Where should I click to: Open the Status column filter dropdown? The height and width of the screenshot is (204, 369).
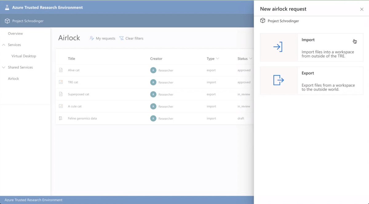click(251, 59)
